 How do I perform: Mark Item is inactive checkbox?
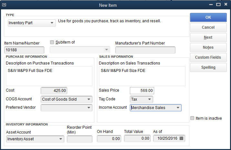click(192, 118)
